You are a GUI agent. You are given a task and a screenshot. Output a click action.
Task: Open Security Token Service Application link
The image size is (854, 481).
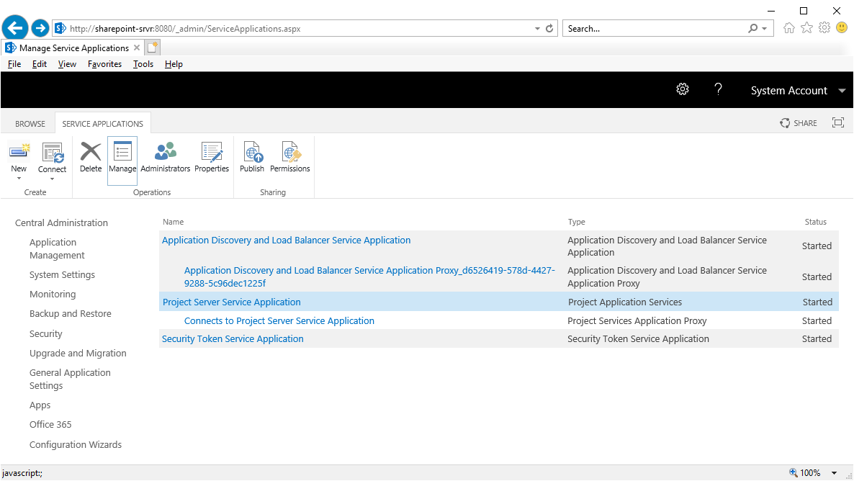tap(233, 339)
